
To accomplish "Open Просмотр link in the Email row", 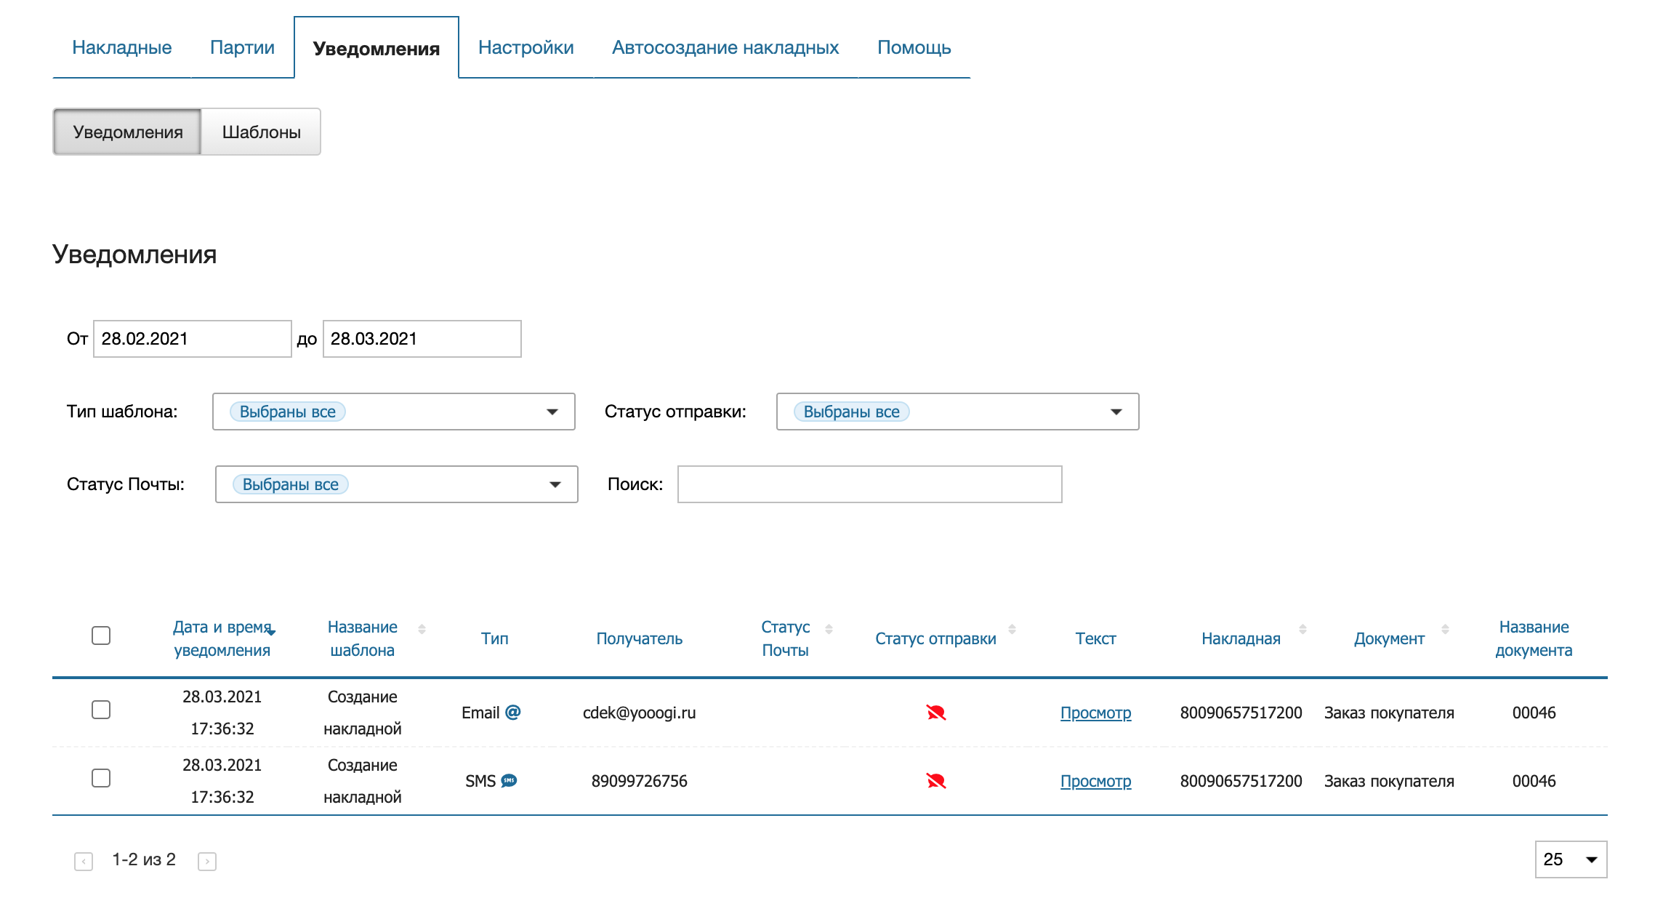I will point(1095,713).
